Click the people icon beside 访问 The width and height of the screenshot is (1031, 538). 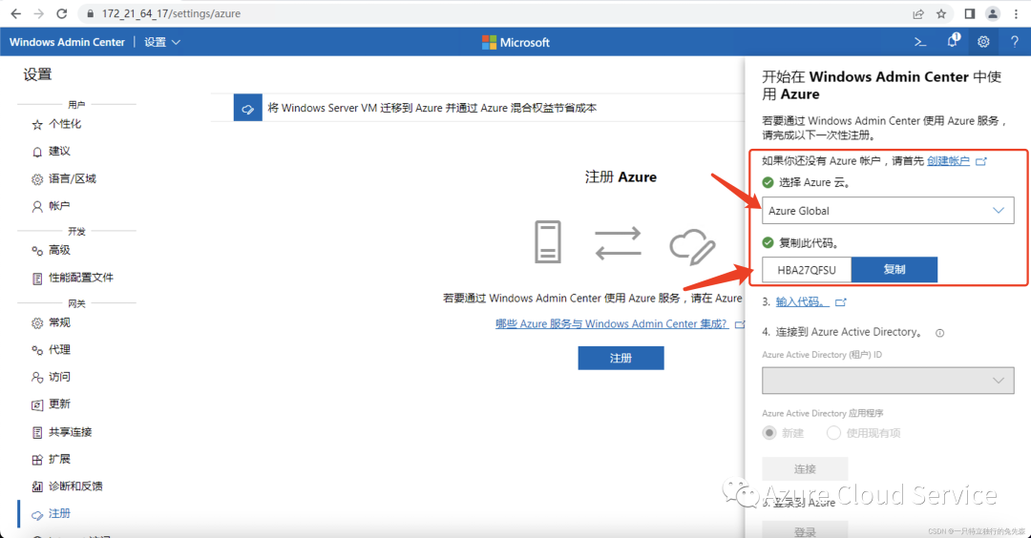tap(37, 377)
